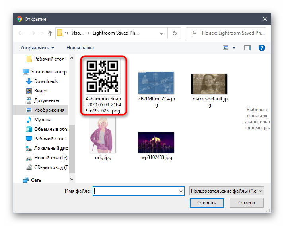Open Видео in the navigation pane
The width and height of the screenshot is (284, 226).
point(37,91)
